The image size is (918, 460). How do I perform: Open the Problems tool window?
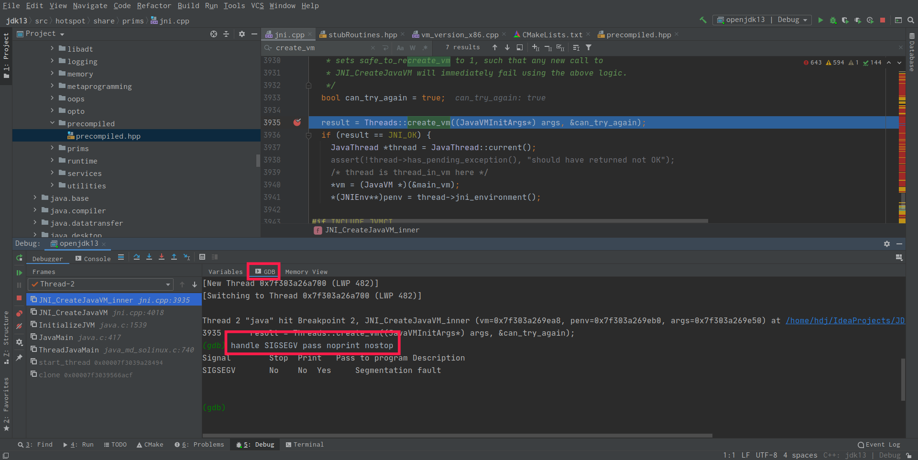(x=199, y=445)
